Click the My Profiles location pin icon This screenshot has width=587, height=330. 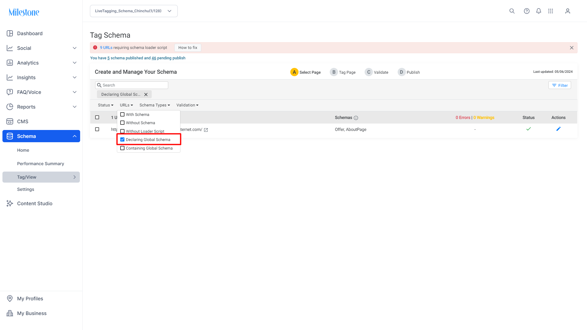coord(10,298)
